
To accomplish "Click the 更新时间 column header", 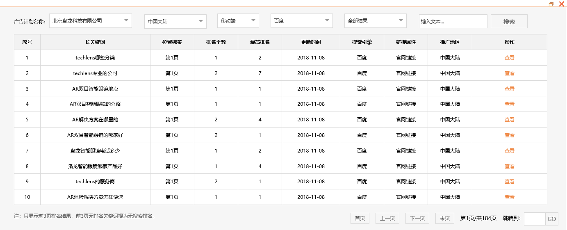I will click(x=311, y=42).
